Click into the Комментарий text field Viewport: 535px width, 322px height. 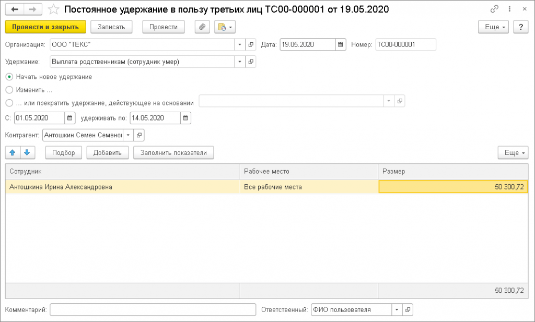[x=153, y=310]
